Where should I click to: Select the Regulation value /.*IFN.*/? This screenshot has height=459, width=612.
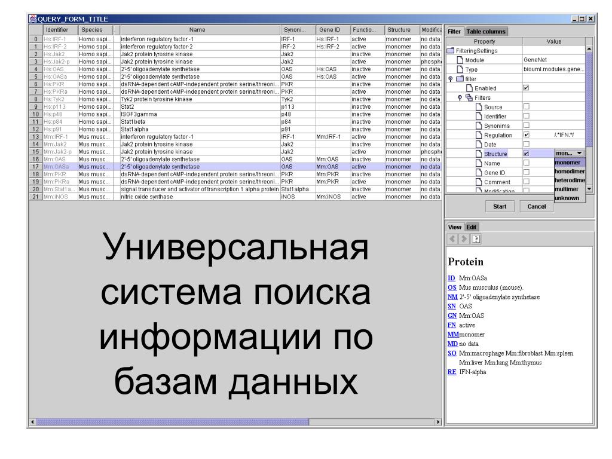point(564,134)
